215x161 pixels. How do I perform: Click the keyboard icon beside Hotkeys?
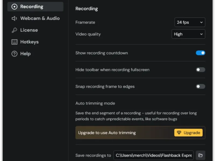click(x=15, y=42)
